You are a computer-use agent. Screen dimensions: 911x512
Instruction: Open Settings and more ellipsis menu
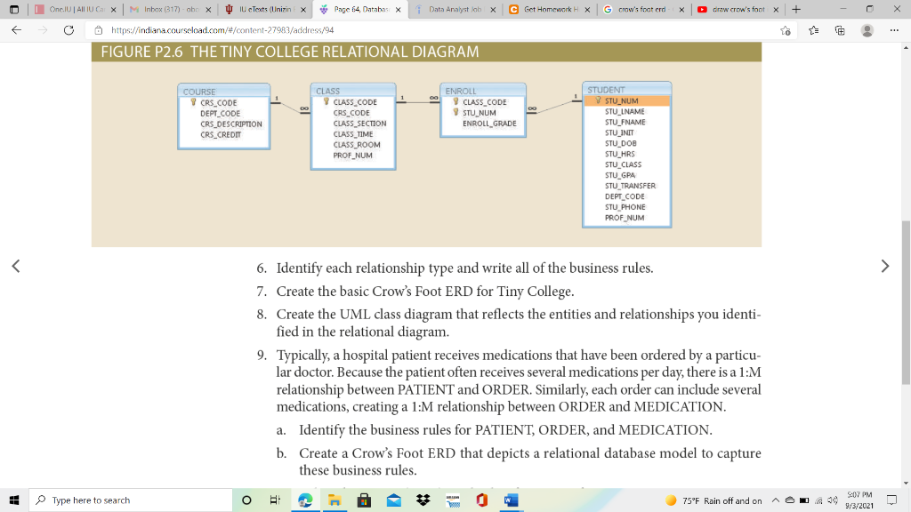click(x=894, y=30)
